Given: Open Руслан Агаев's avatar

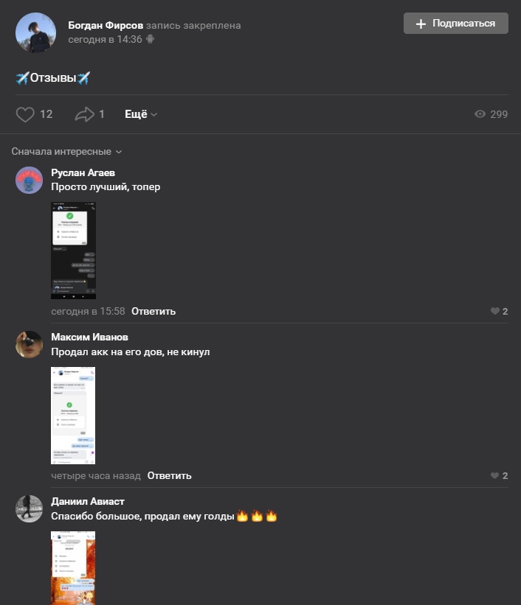Looking at the screenshot, I should [x=29, y=181].
